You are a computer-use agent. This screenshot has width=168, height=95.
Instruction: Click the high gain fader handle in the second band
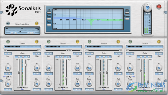point(67,78)
